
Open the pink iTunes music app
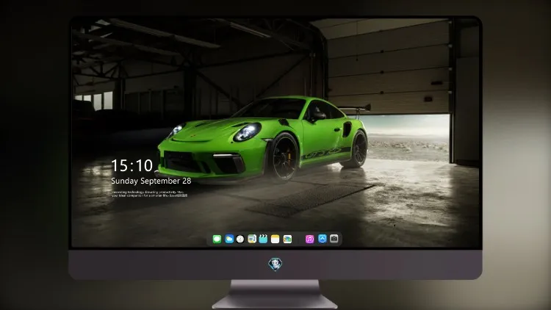click(x=309, y=239)
